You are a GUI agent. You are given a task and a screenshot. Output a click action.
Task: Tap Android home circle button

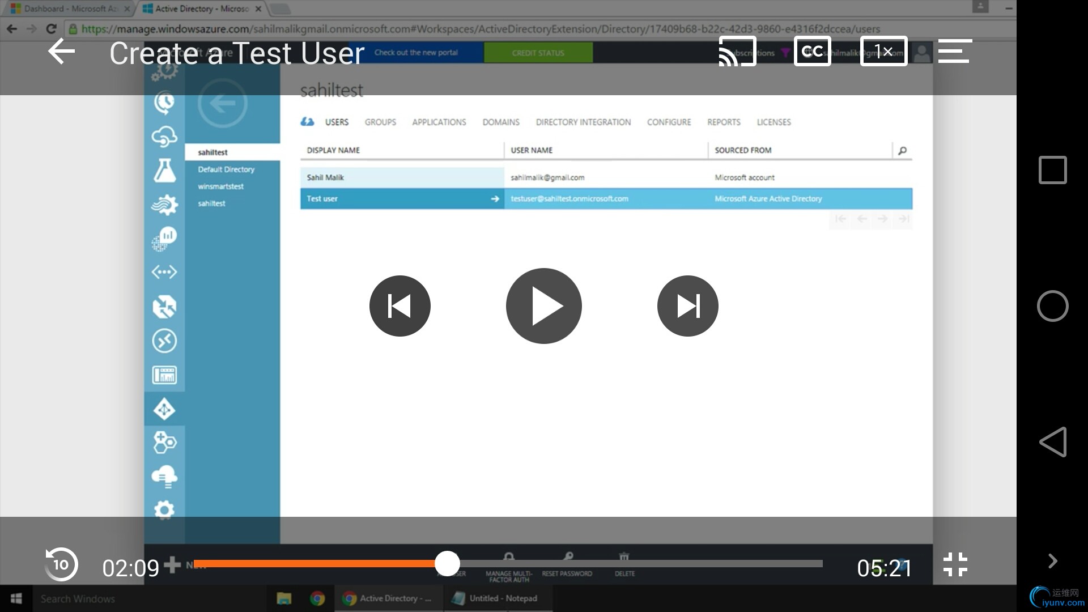pyautogui.click(x=1052, y=306)
